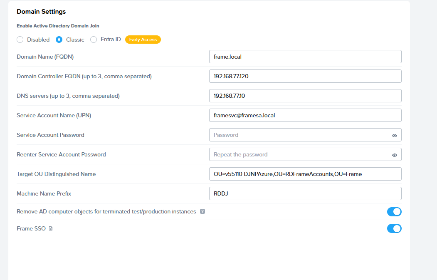Click the Service Account Name (UPN) field
The width and height of the screenshot is (437, 280).
click(305, 115)
